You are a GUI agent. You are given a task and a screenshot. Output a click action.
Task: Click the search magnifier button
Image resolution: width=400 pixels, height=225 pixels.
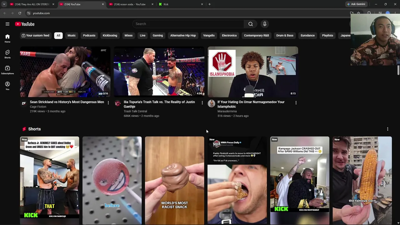(x=250, y=24)
